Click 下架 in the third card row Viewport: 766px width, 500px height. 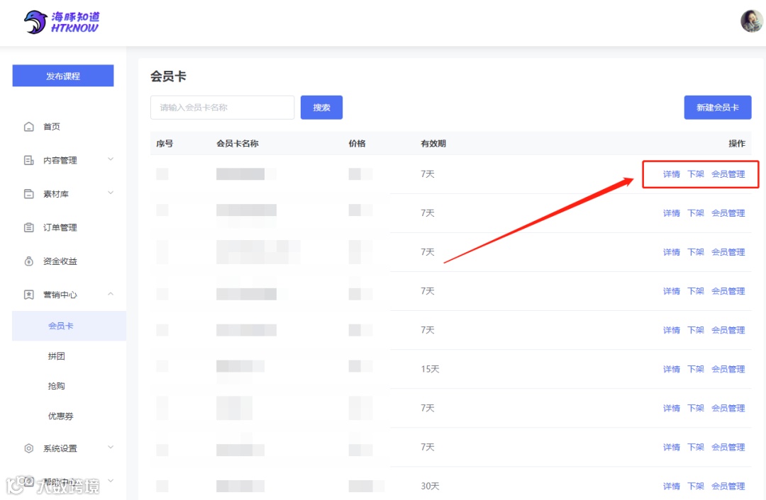696,252
